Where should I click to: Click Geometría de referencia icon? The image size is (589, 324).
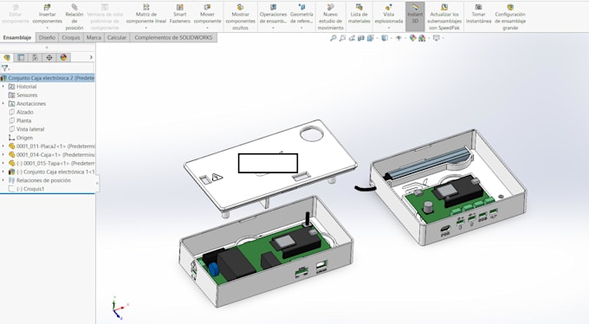(x=301, y=7)
